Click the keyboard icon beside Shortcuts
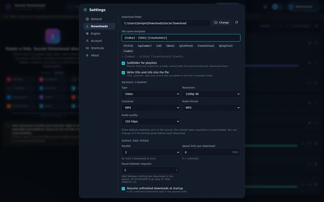 tap(87, 48)
